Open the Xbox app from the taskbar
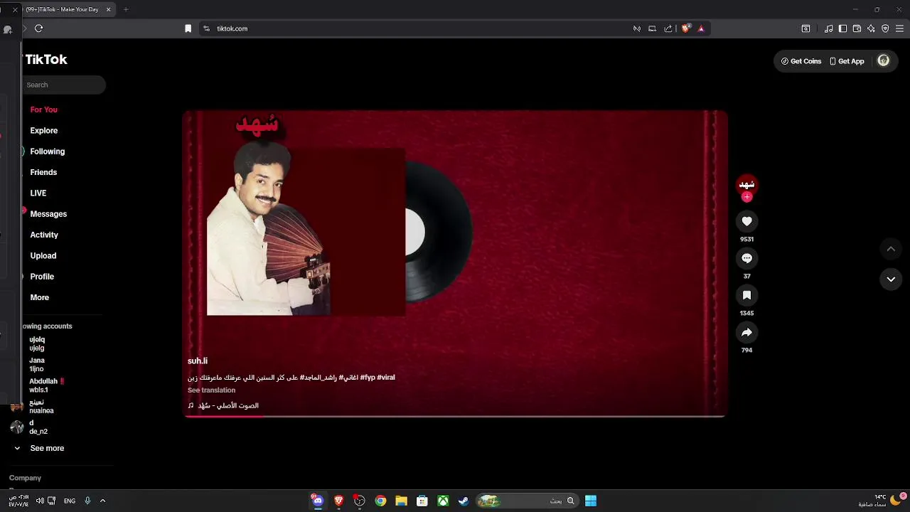Viewport: 910px width, 512px height. [x=443, y=501]
